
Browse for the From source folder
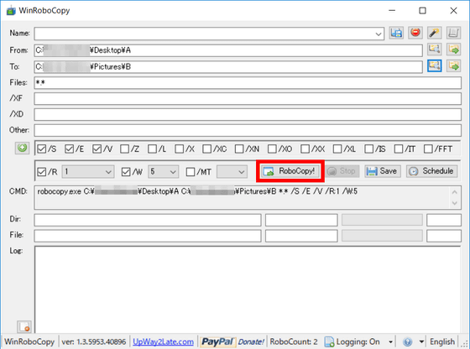click(x=435, y=49)
